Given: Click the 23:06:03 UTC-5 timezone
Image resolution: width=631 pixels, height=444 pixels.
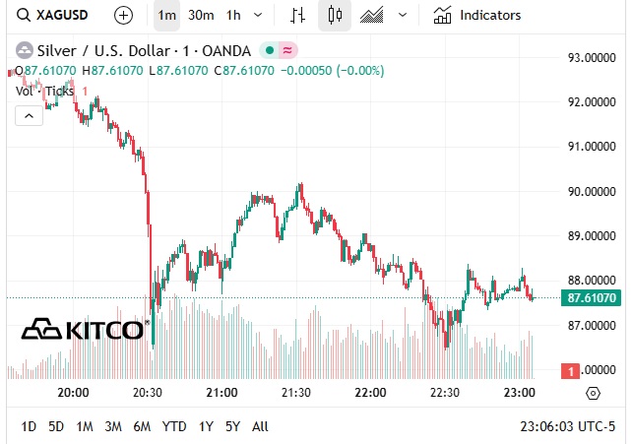Looking at the screenshot, I should tap(568, 426).
